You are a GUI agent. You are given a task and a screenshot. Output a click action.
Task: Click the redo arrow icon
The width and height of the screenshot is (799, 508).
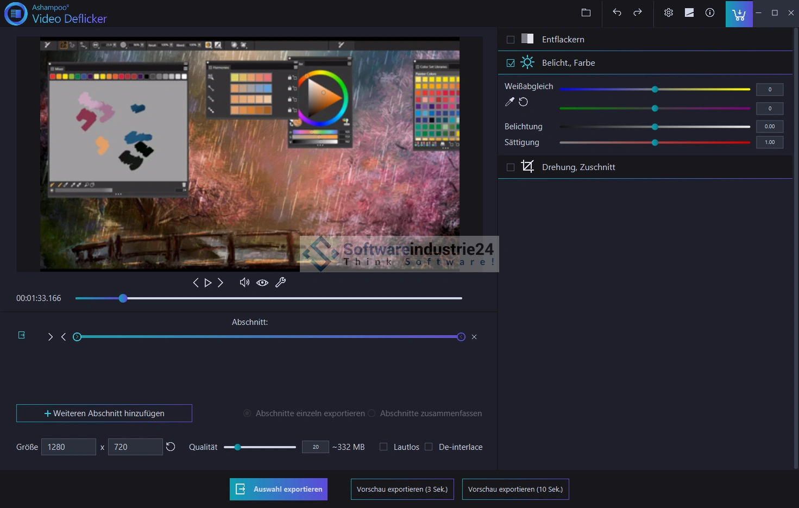[x=638, y=12]
